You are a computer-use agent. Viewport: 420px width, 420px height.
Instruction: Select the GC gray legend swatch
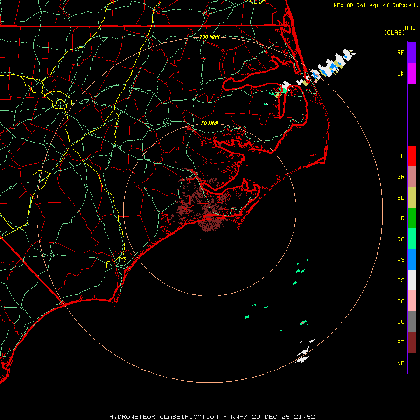[x=412, y=322]
